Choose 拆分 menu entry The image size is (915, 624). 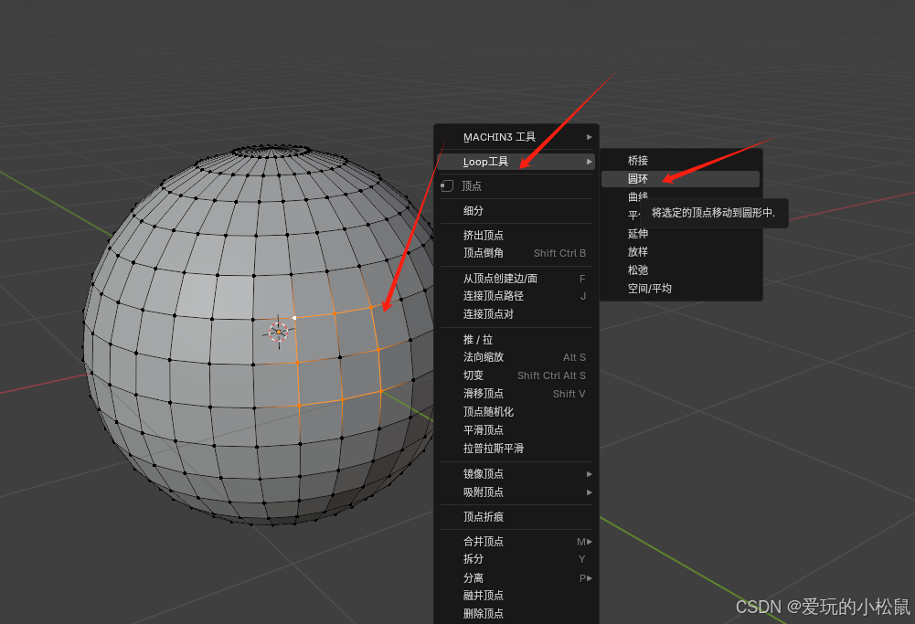[x=516, y=559]
